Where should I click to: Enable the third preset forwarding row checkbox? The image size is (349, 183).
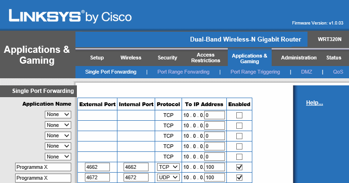pyautogui.click(x=239, y=136)
